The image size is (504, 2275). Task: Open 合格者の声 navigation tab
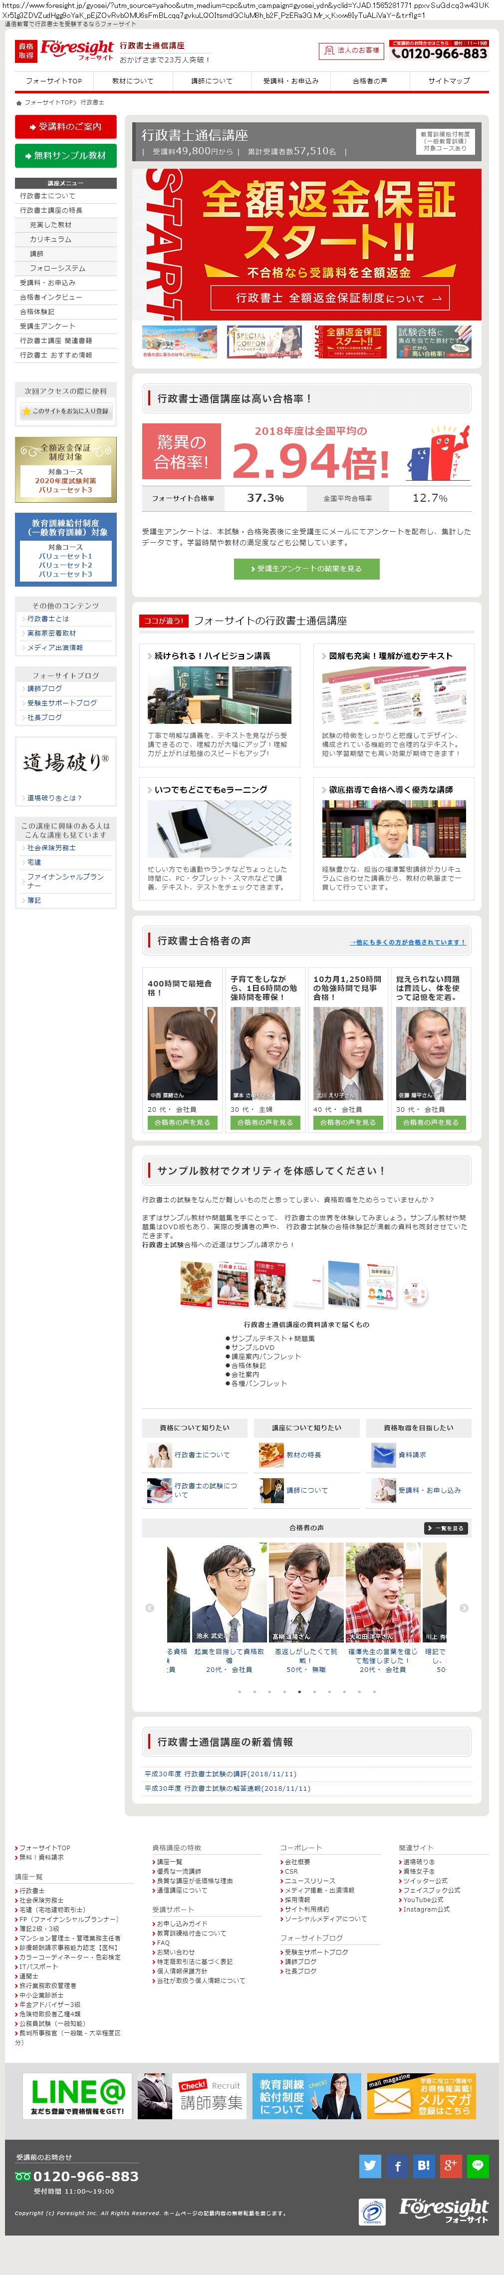tap(369, 80)
